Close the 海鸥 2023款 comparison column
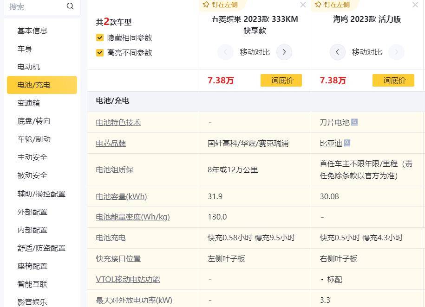 415,5
